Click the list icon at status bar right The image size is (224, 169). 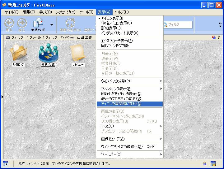(x=213, y=163)
